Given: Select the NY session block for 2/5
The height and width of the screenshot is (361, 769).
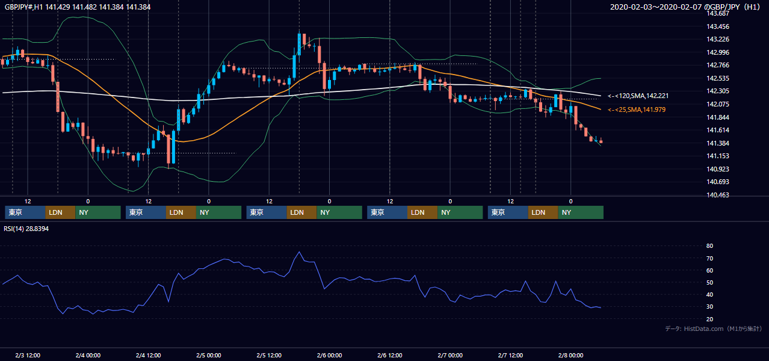Looking at the screenshot, I should (339, 212).
